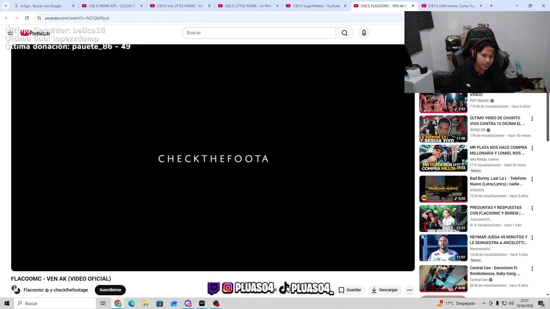550x309 pixels.
Task: Switch to Sugarhilldot - YouTube tab
Action: (x=316, y=6)
